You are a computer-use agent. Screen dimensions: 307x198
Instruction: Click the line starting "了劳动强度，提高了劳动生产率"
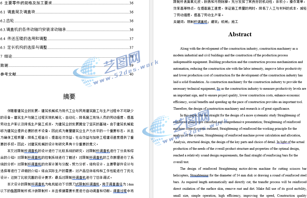198,15
